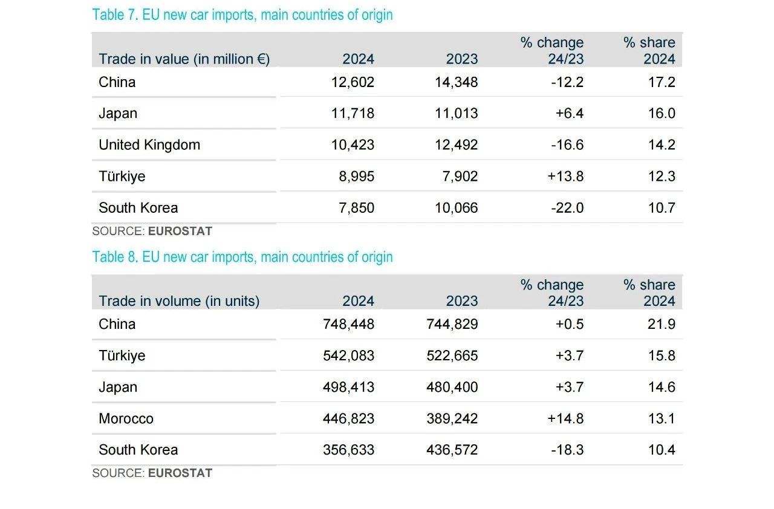This screenshot has width=774, height=509.
Task: Click the Table 8 title heading
Action: coord(242,257)
